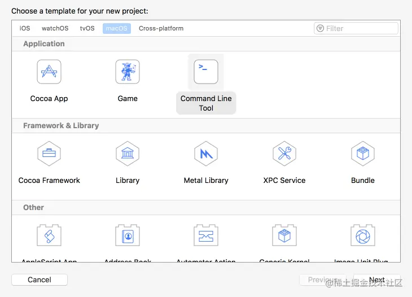Click the "XPC Service" label
This screenshot has width=412, height=297.
click(284, 180)
